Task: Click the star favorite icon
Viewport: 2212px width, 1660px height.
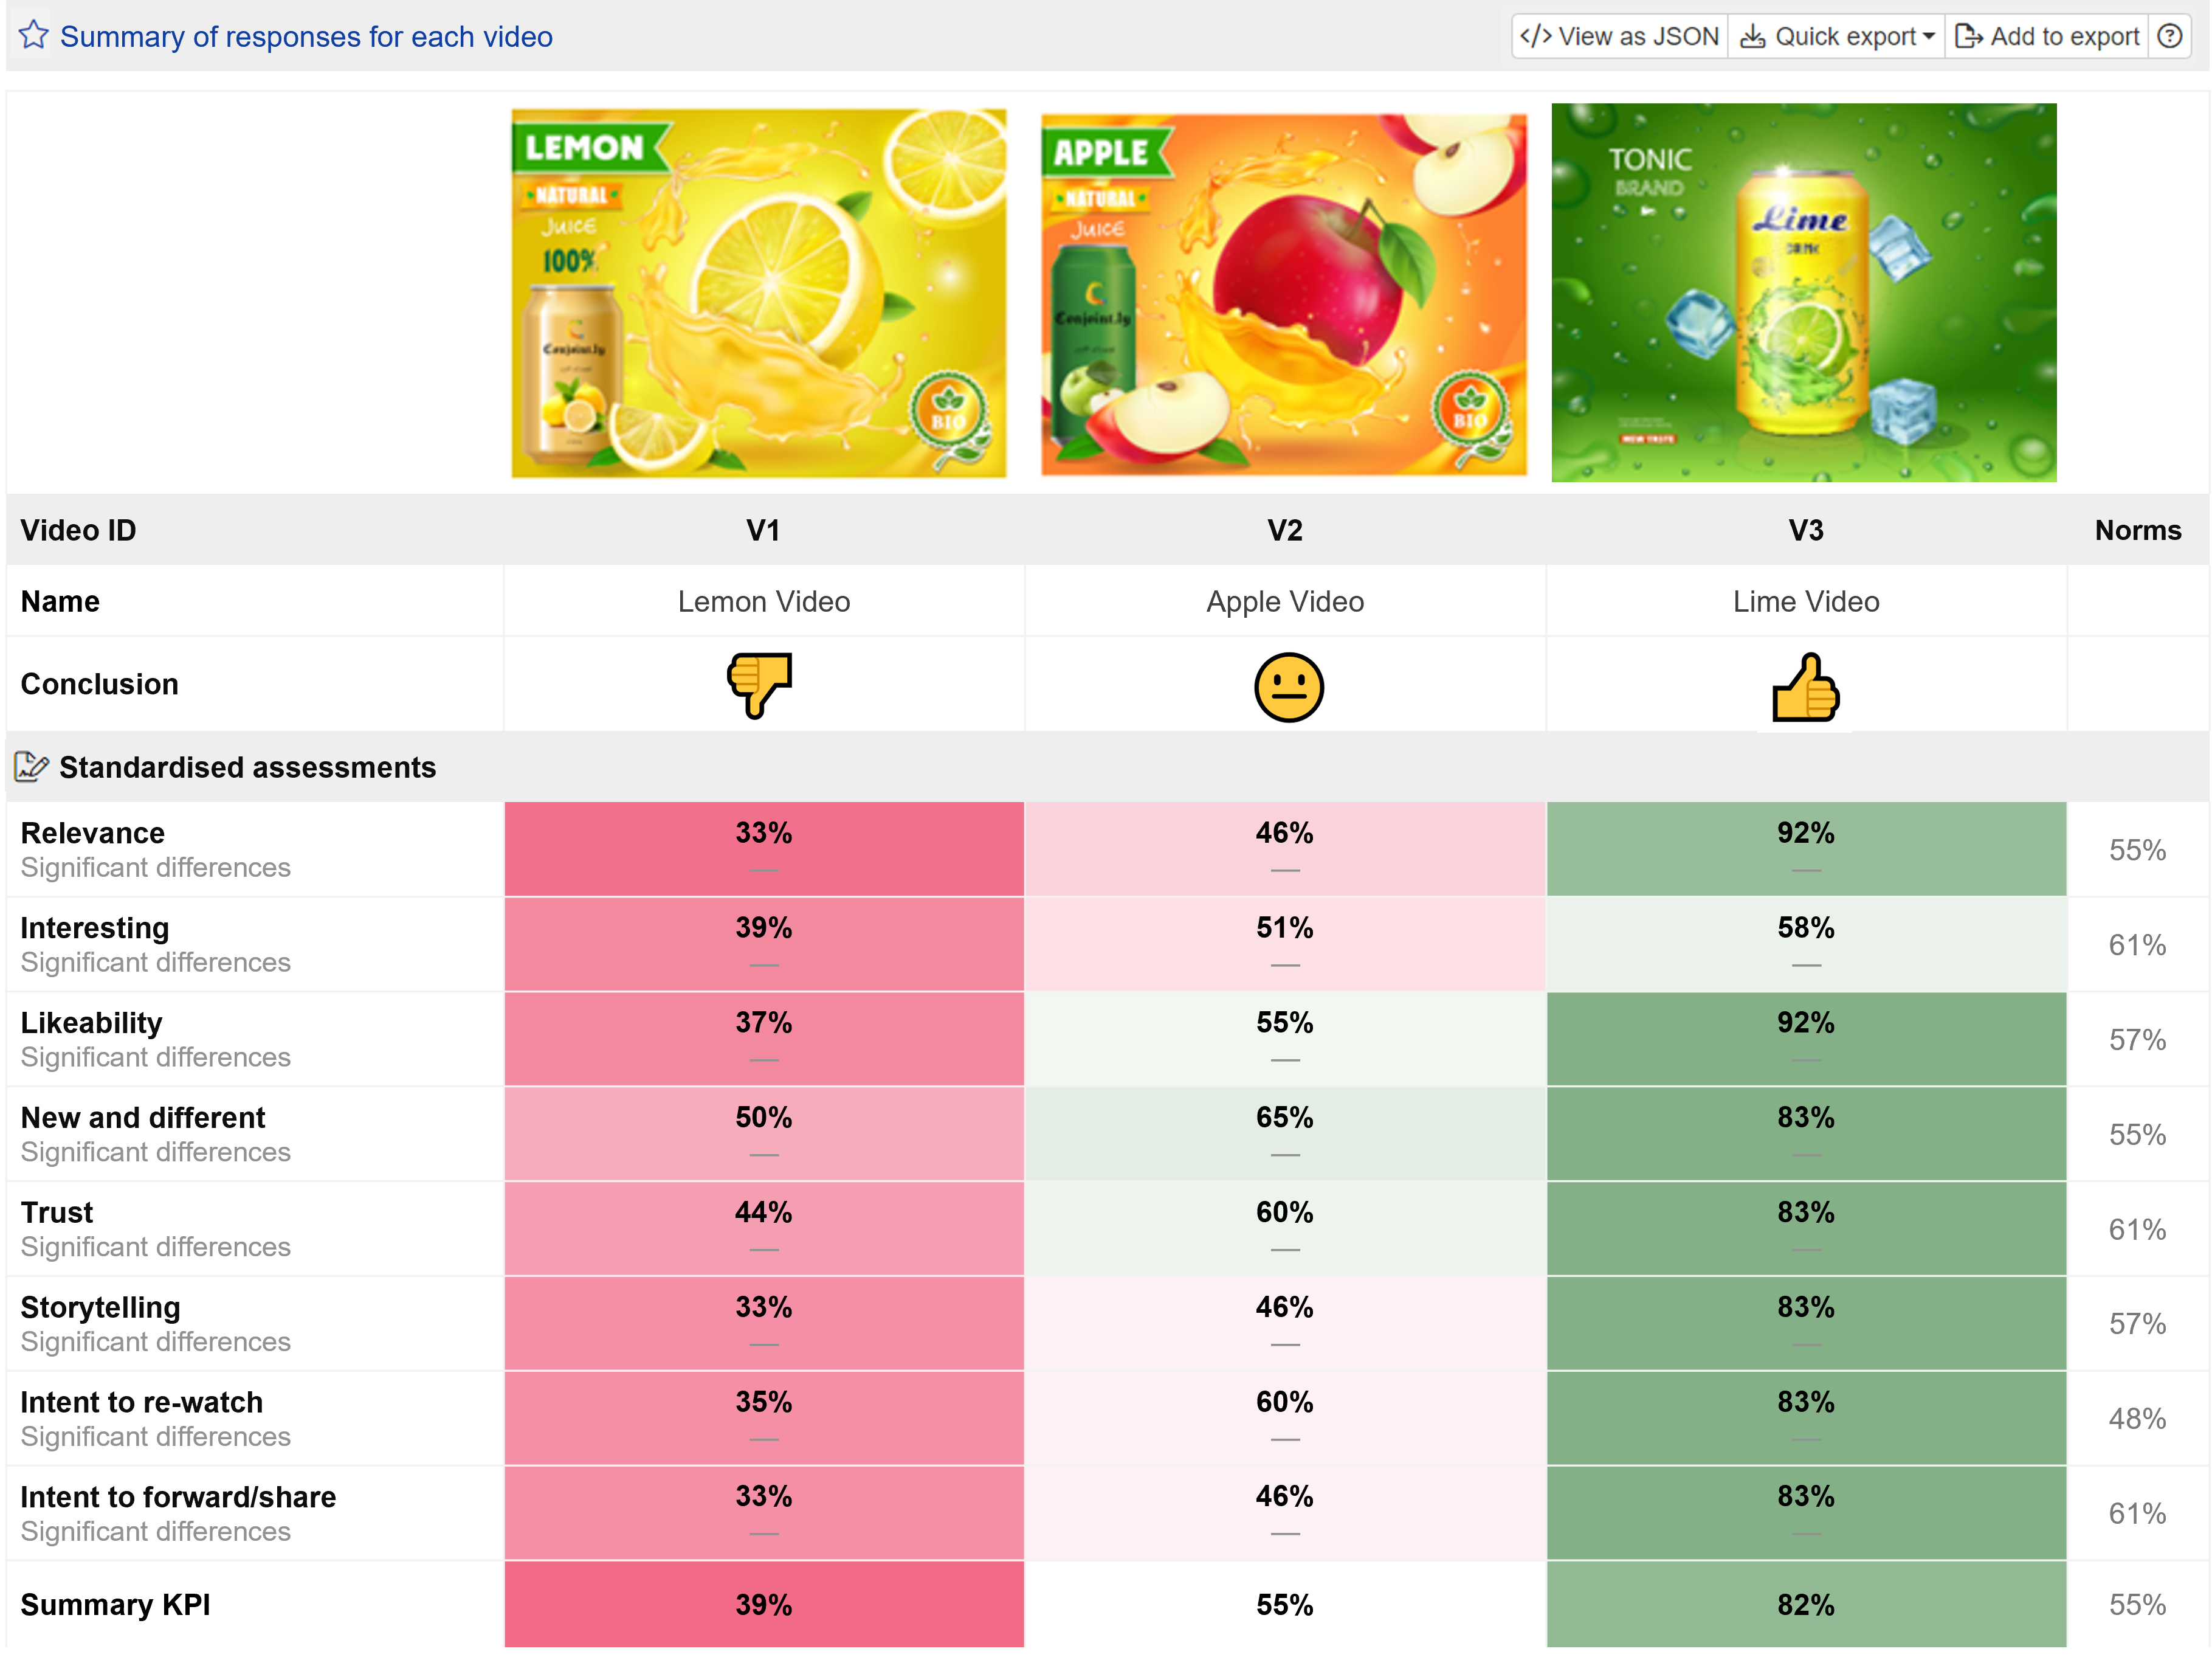Action: click(x=33, y=35)
